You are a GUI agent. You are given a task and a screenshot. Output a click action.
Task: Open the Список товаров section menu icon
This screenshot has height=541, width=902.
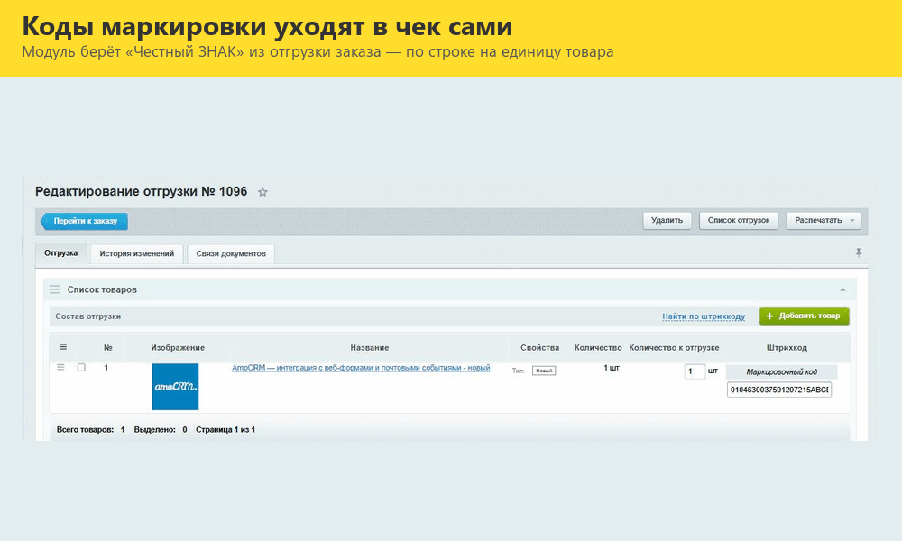(x=55, y=289)
